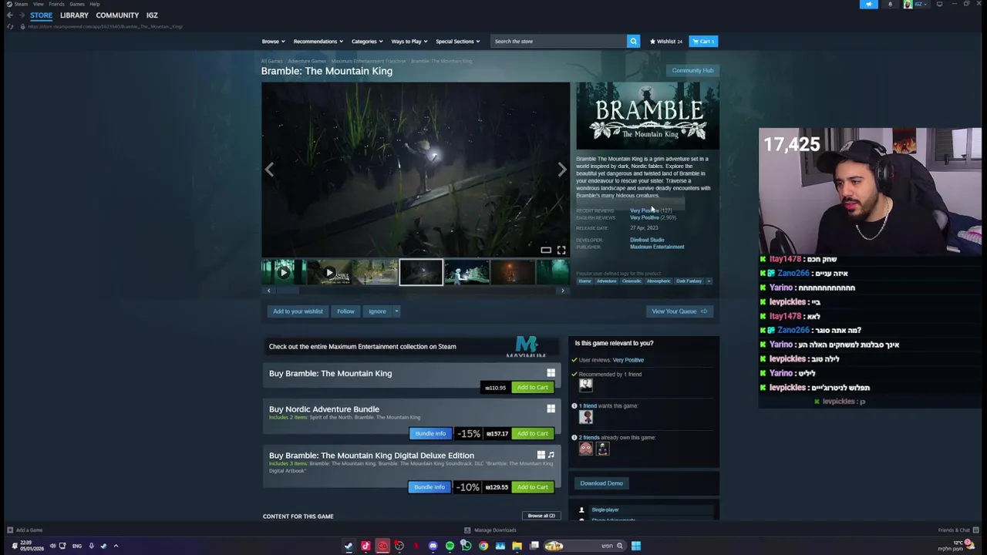Select the glowing white figure screenshot thumbnail

467,272
